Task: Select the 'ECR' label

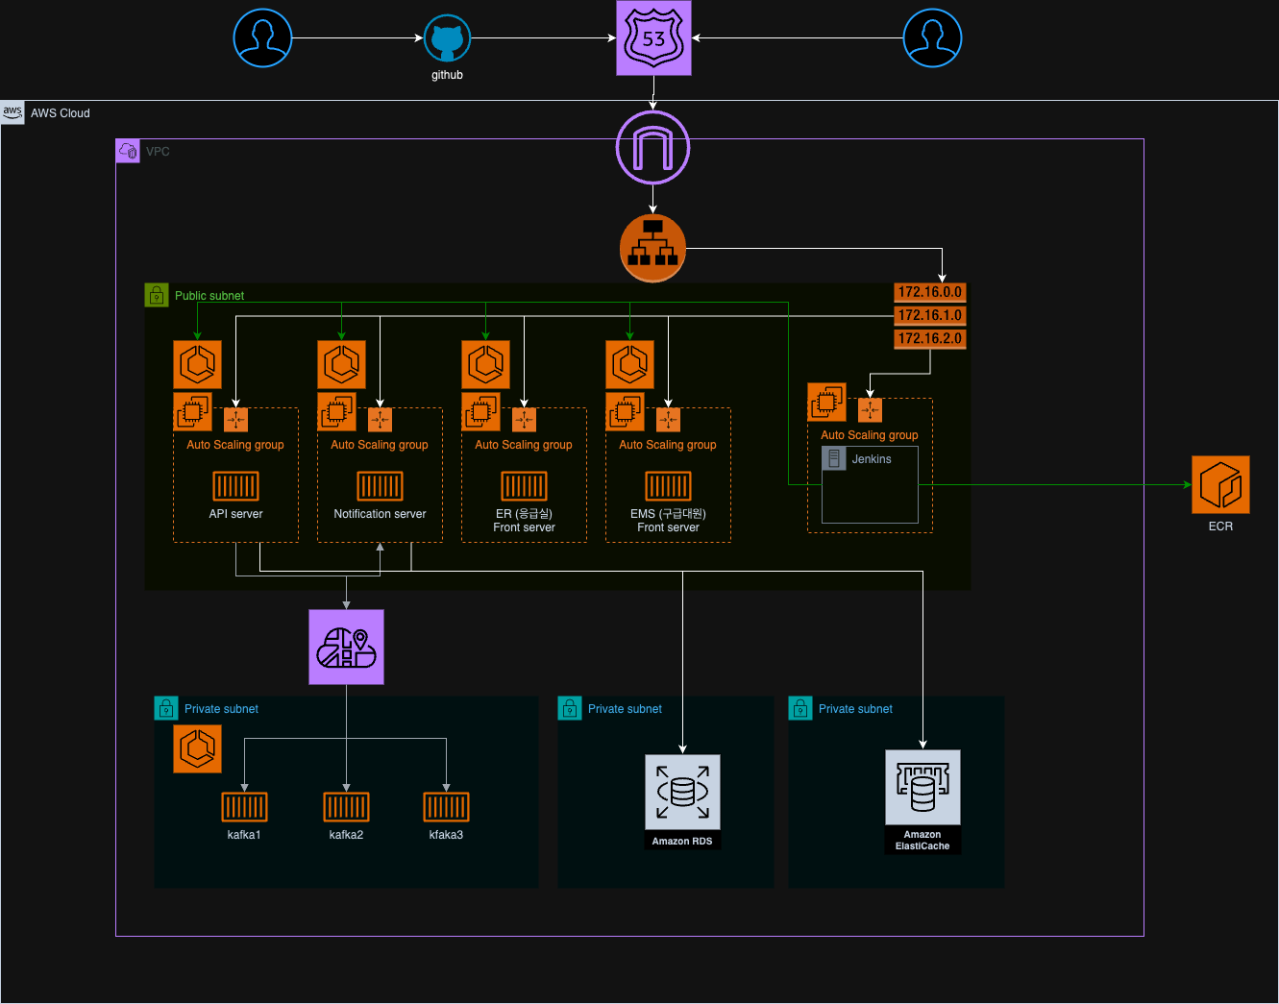Action: [1220, 526]
